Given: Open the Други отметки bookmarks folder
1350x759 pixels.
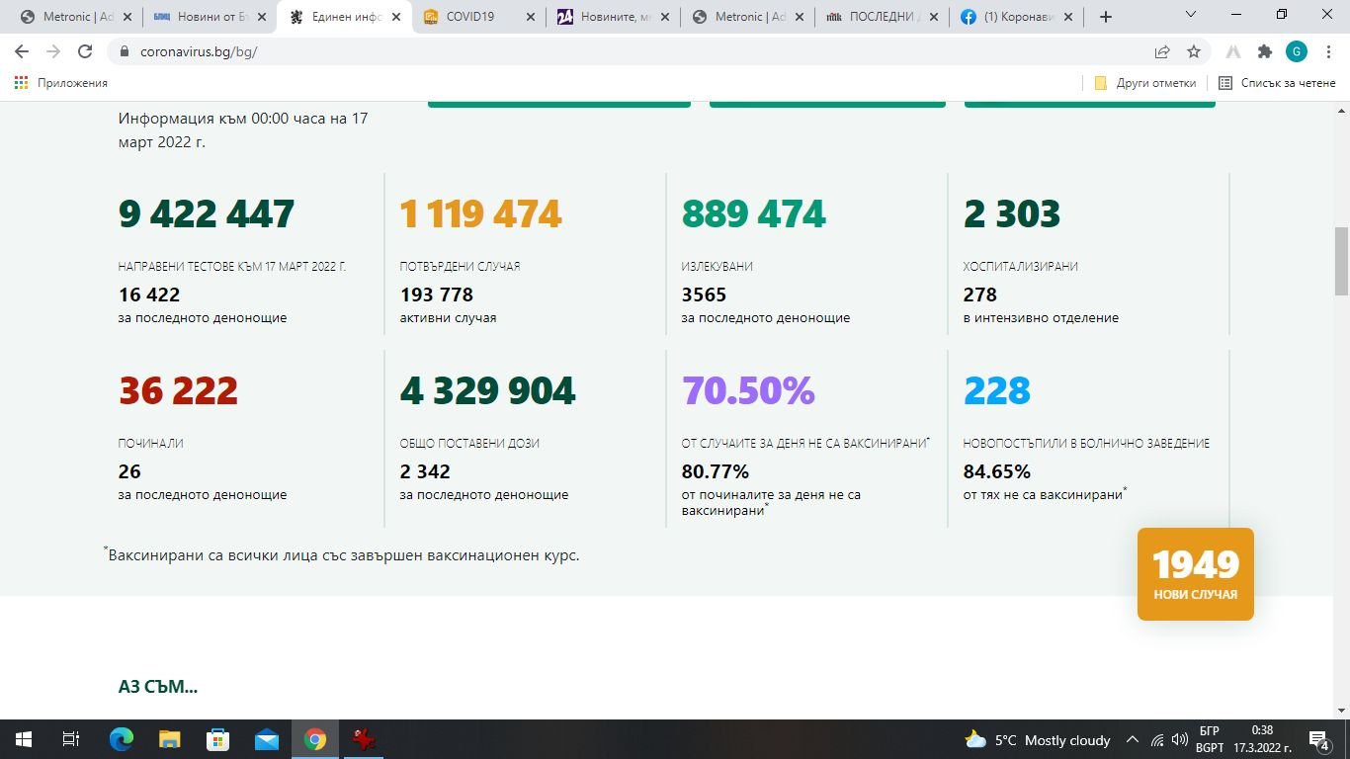Looking at the screenshot, I should coord(1145,83).
